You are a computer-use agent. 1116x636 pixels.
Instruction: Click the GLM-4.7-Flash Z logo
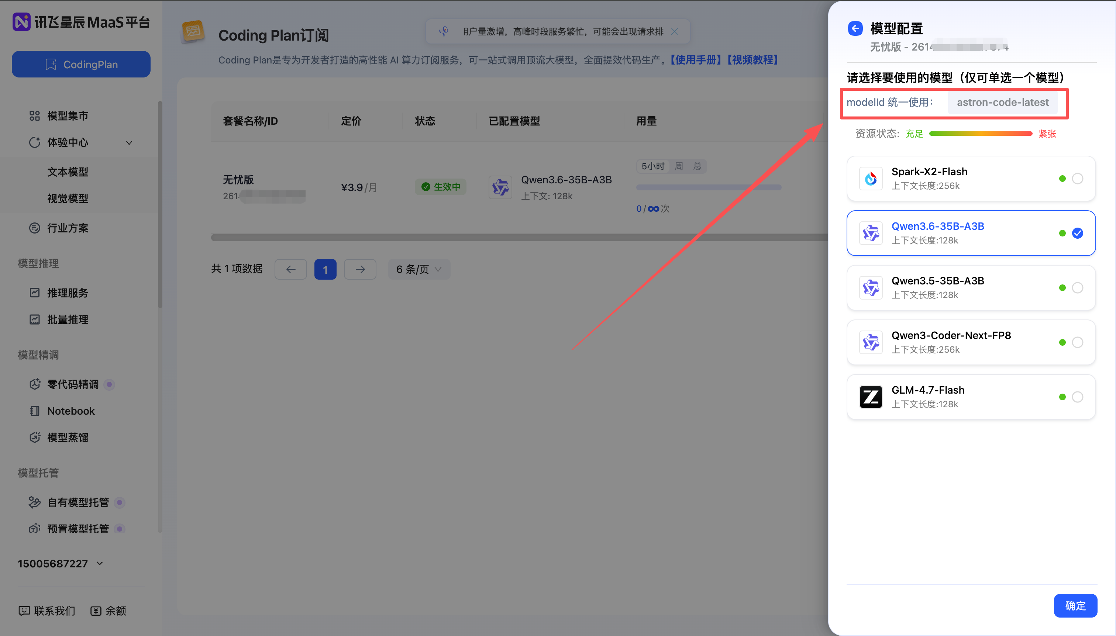(x=871, y=397)
